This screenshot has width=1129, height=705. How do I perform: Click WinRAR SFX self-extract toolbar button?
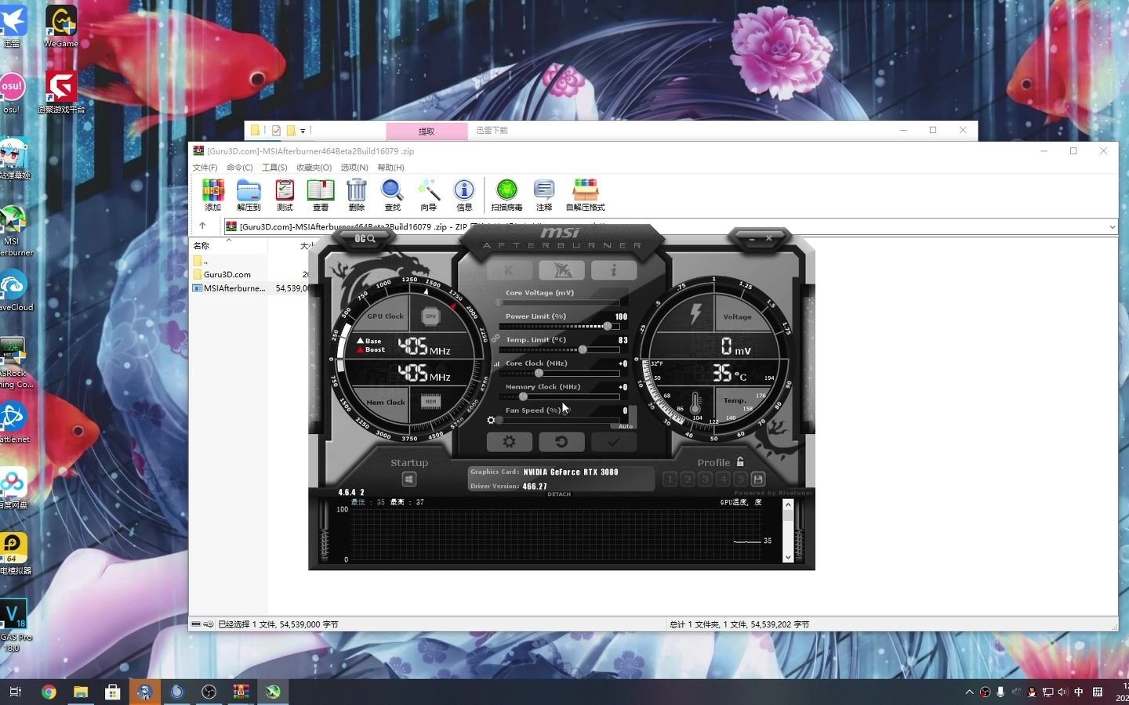pyautogui.click(x=586, y=195)
